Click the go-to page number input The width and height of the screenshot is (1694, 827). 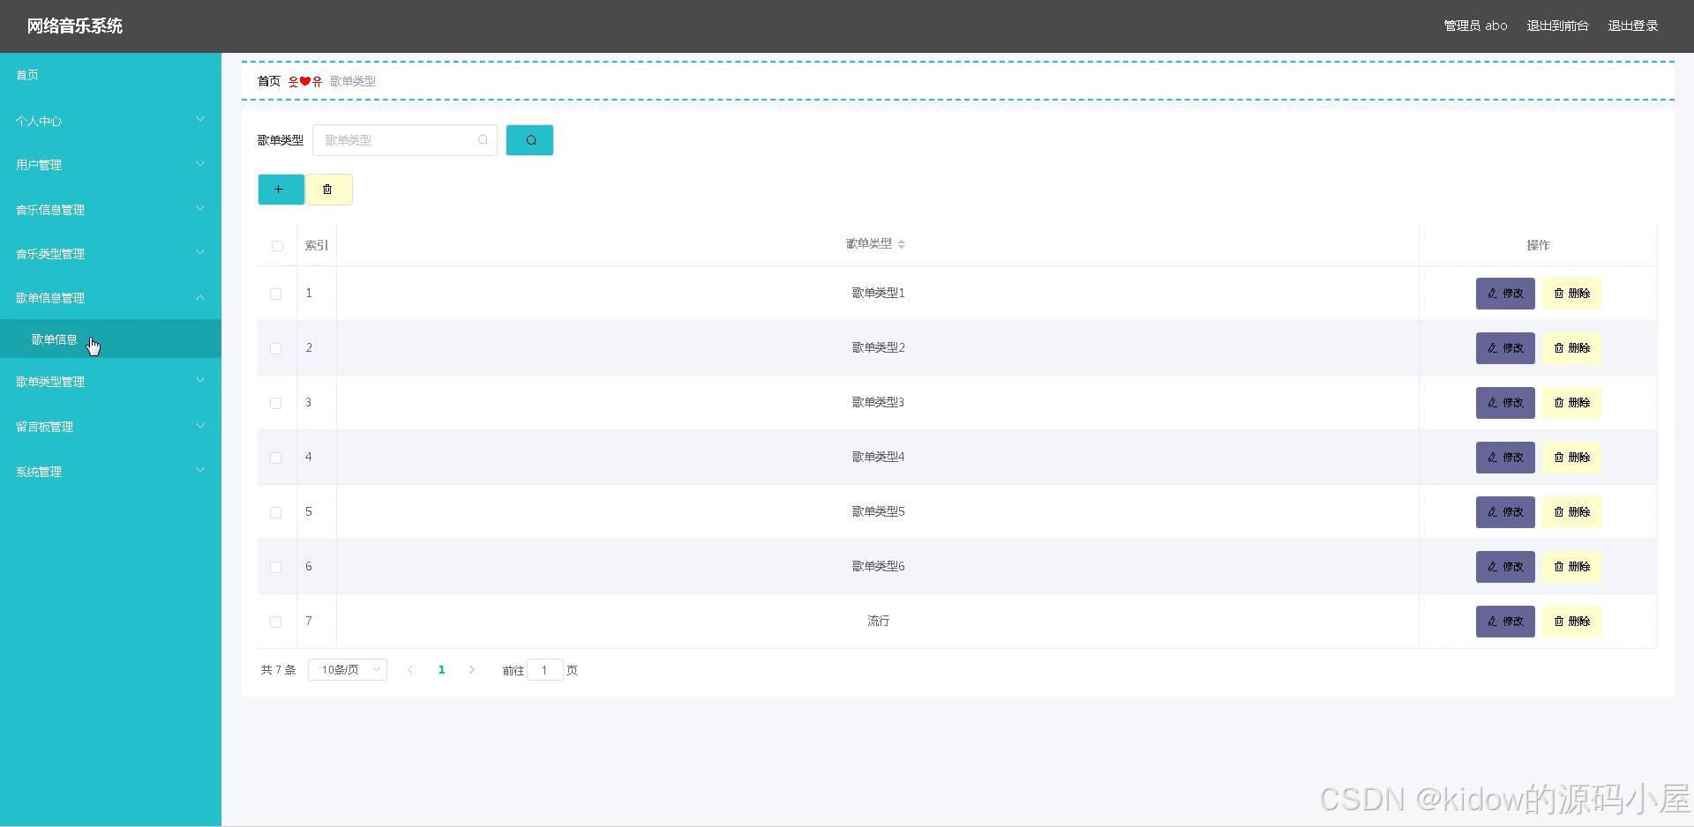tap(544, 670)
